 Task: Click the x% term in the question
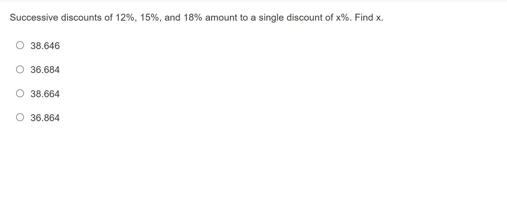(x=344, y=18)
